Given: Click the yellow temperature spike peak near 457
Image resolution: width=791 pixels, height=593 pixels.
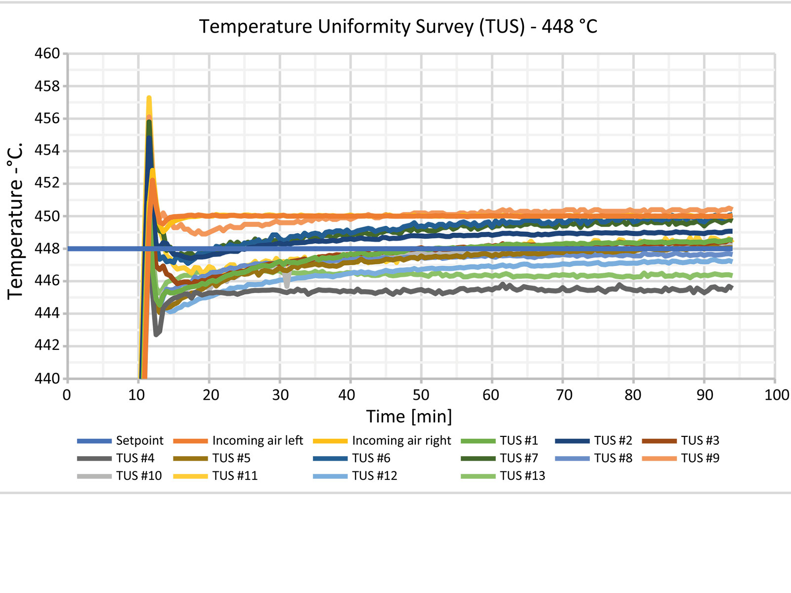Looking at the screenshot, I should [x=149, y=98].
